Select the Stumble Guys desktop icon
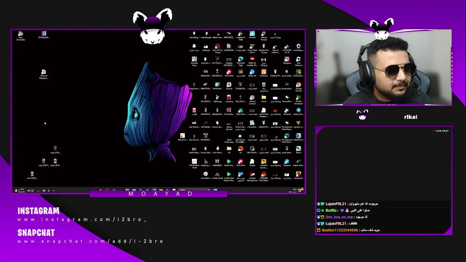The width and height of the screenshot is (466, 262). pyautogui.click(x=194, y=61)
